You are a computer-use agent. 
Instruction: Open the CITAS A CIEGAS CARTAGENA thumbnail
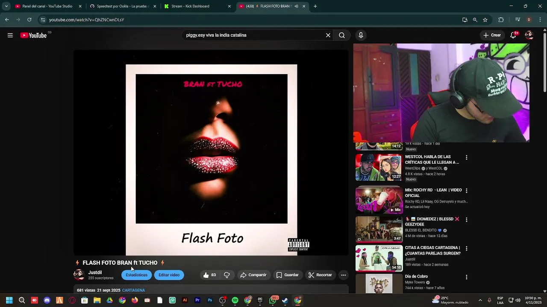(379, 258)
